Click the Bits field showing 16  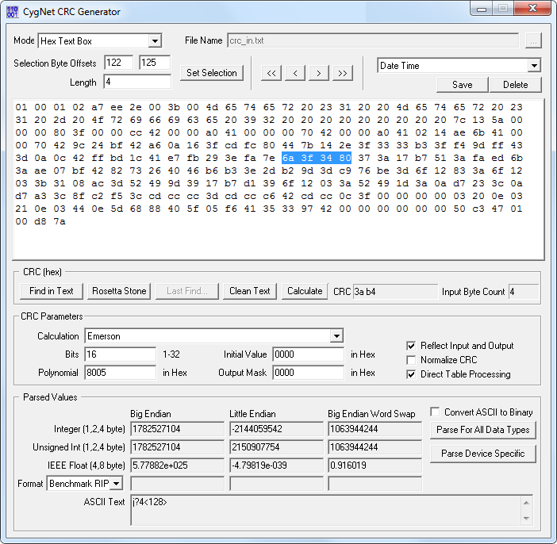click(x=120, y=354)
